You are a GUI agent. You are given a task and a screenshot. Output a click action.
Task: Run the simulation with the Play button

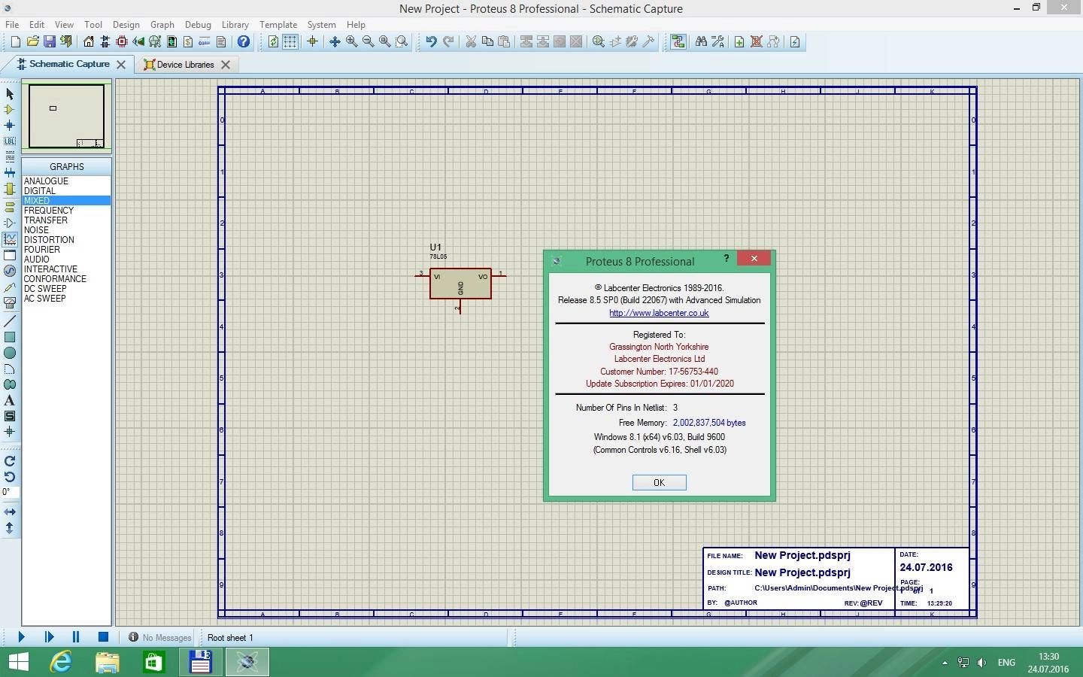pyautogui.click(x=21, y=637)
